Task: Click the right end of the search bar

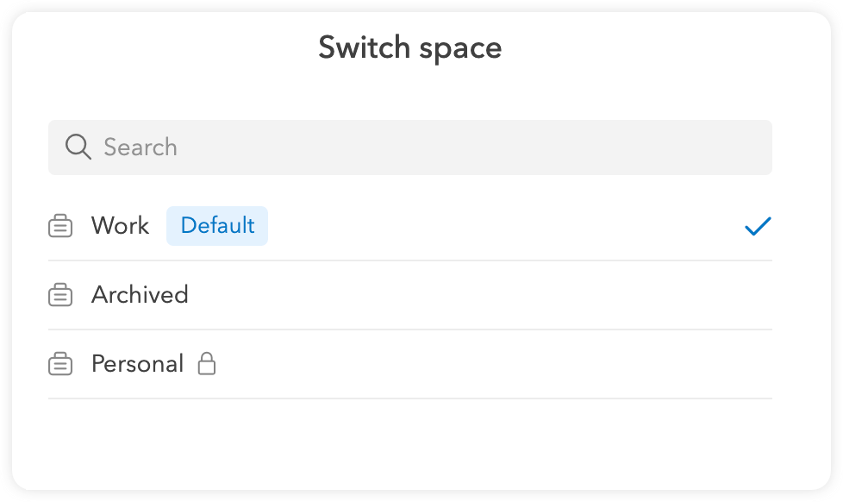Action: (741, 147)
